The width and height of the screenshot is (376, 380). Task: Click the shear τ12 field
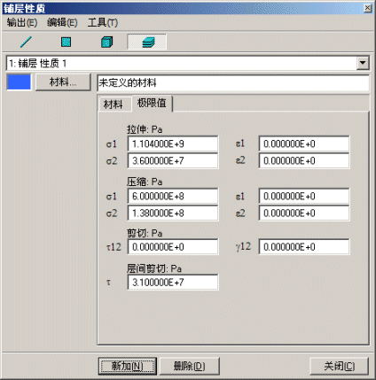[x=173, y=247]
